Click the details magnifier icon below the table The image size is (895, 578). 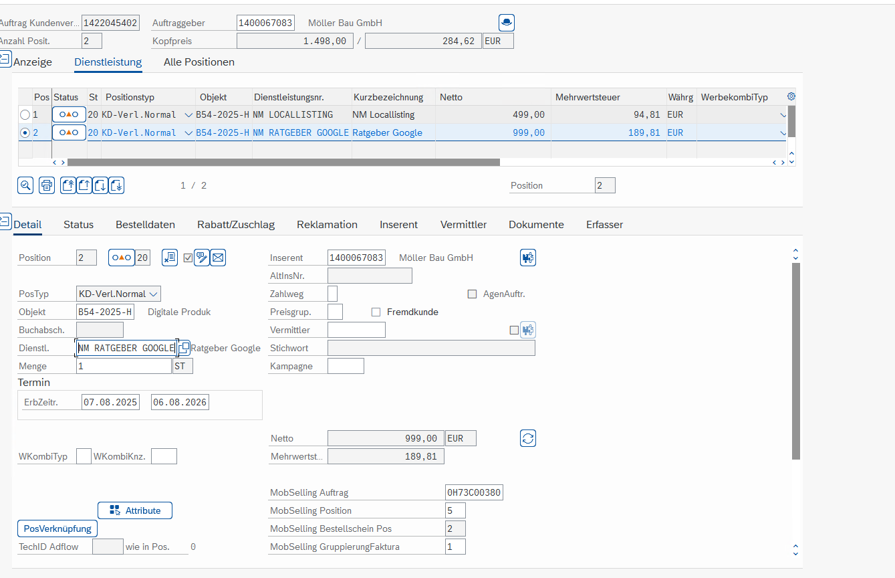click(x=25, y=185)
